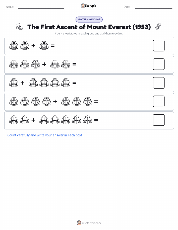
Task: Click the Storypie bear logo at top
Action: (83, 6)
